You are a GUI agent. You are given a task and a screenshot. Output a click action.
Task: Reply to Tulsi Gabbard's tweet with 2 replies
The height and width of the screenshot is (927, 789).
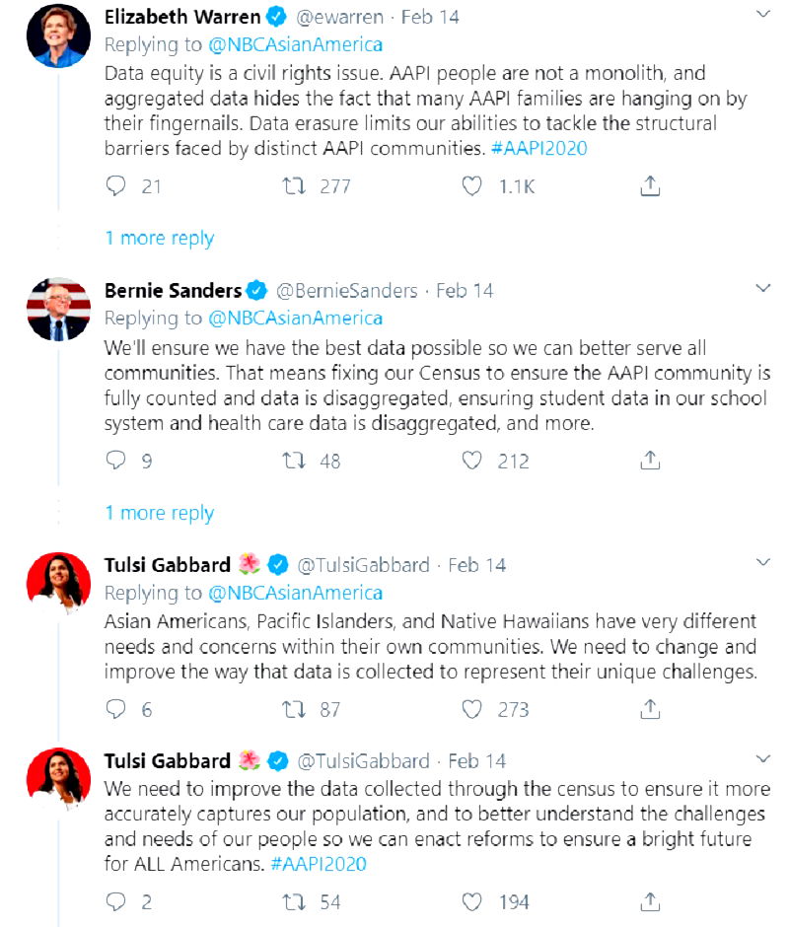pyautogui.click(x=116, y=901)
